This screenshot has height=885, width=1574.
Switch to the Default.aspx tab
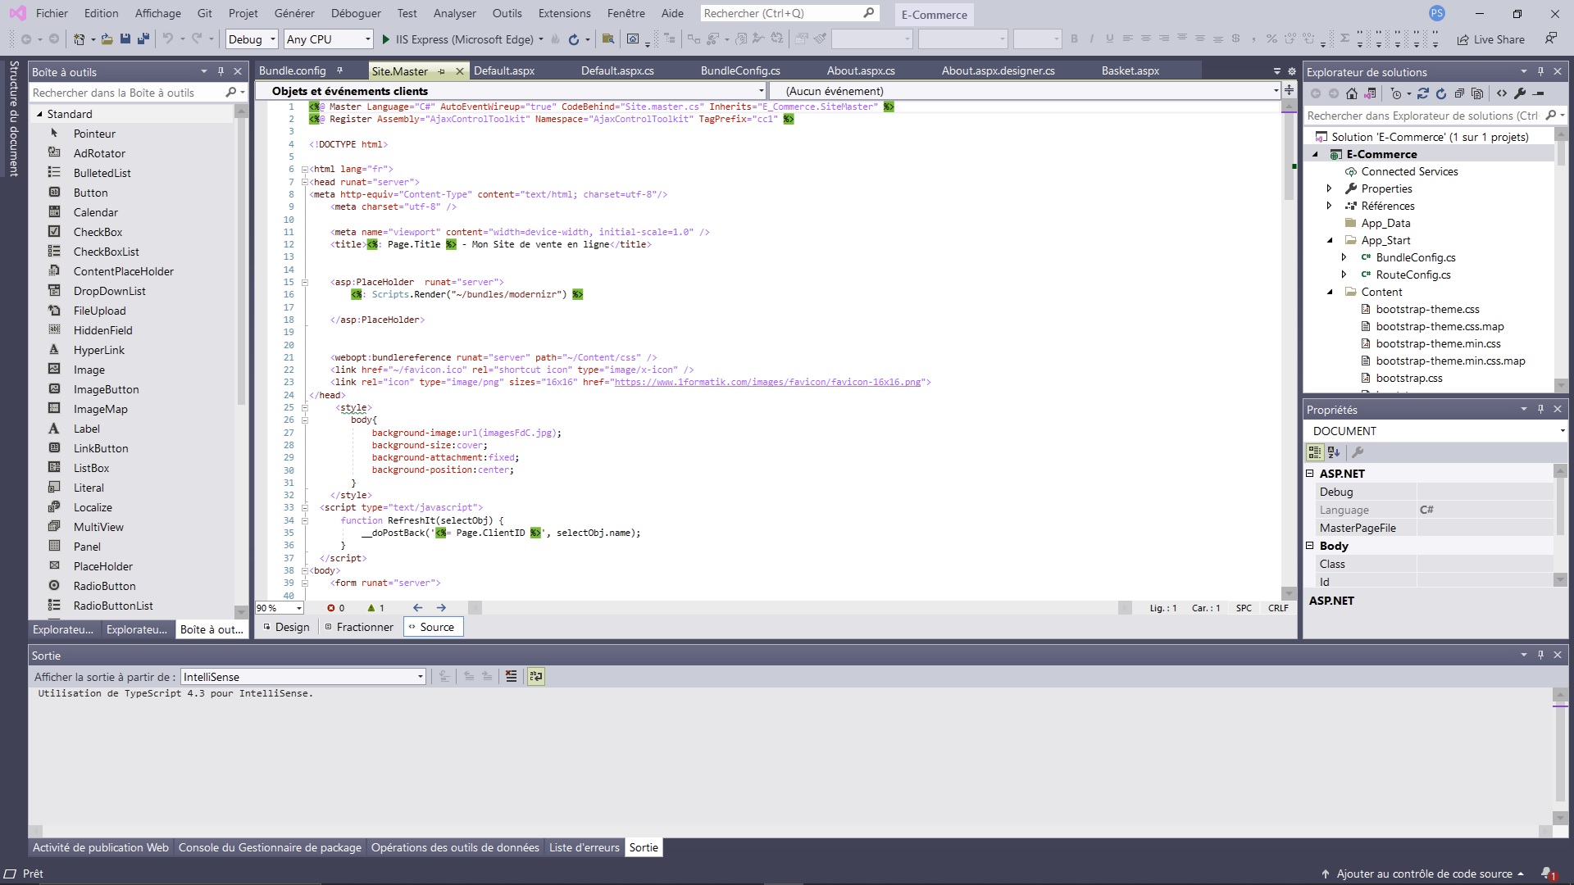504,70
